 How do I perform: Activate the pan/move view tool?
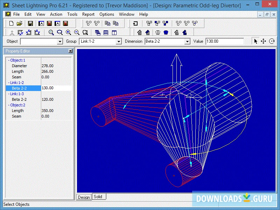point(264,41)
